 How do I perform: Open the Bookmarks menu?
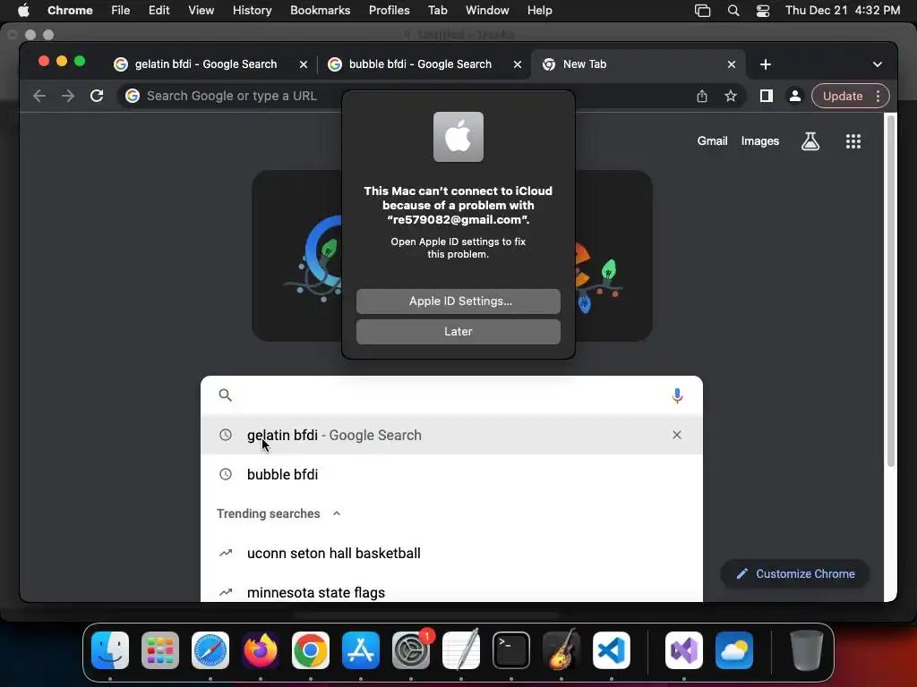click(x=320, y=11)
